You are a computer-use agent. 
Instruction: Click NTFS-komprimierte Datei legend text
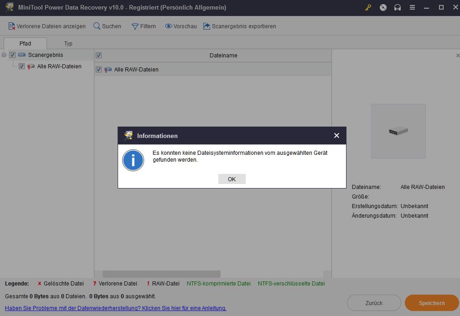pyautogui.click(x=218, y=284)
